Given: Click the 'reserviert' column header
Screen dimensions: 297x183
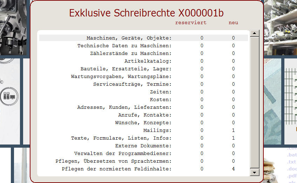Looking at the screenshot, I should [191, 23].
